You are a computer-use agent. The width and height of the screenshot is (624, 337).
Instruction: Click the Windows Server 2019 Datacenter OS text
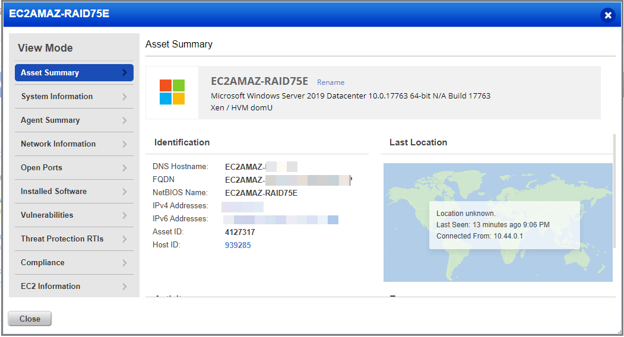pyautogui.click(x=351, y=96)
